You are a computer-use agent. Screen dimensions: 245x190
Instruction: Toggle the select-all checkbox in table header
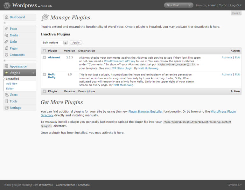(44, 51)
